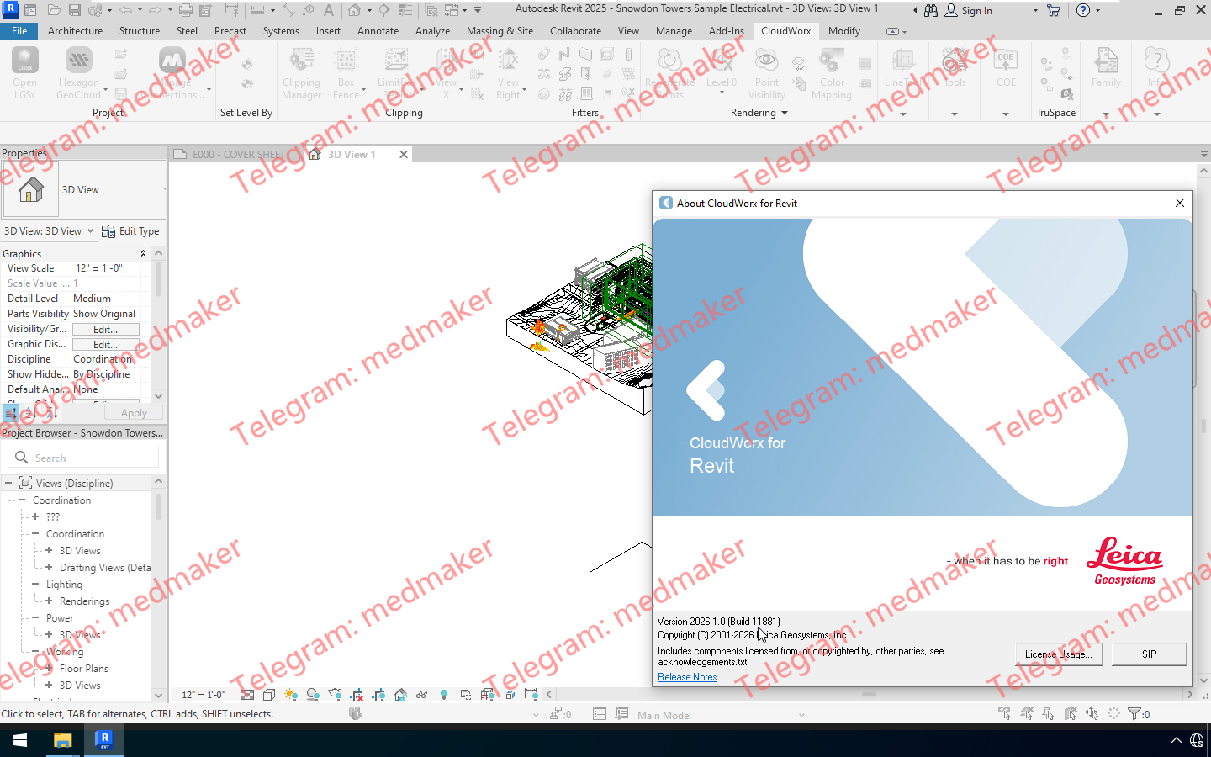This screenshot has width=1211, height=757.
Task: Click the Crop View icon in view control bar
Action: point(357,695)
